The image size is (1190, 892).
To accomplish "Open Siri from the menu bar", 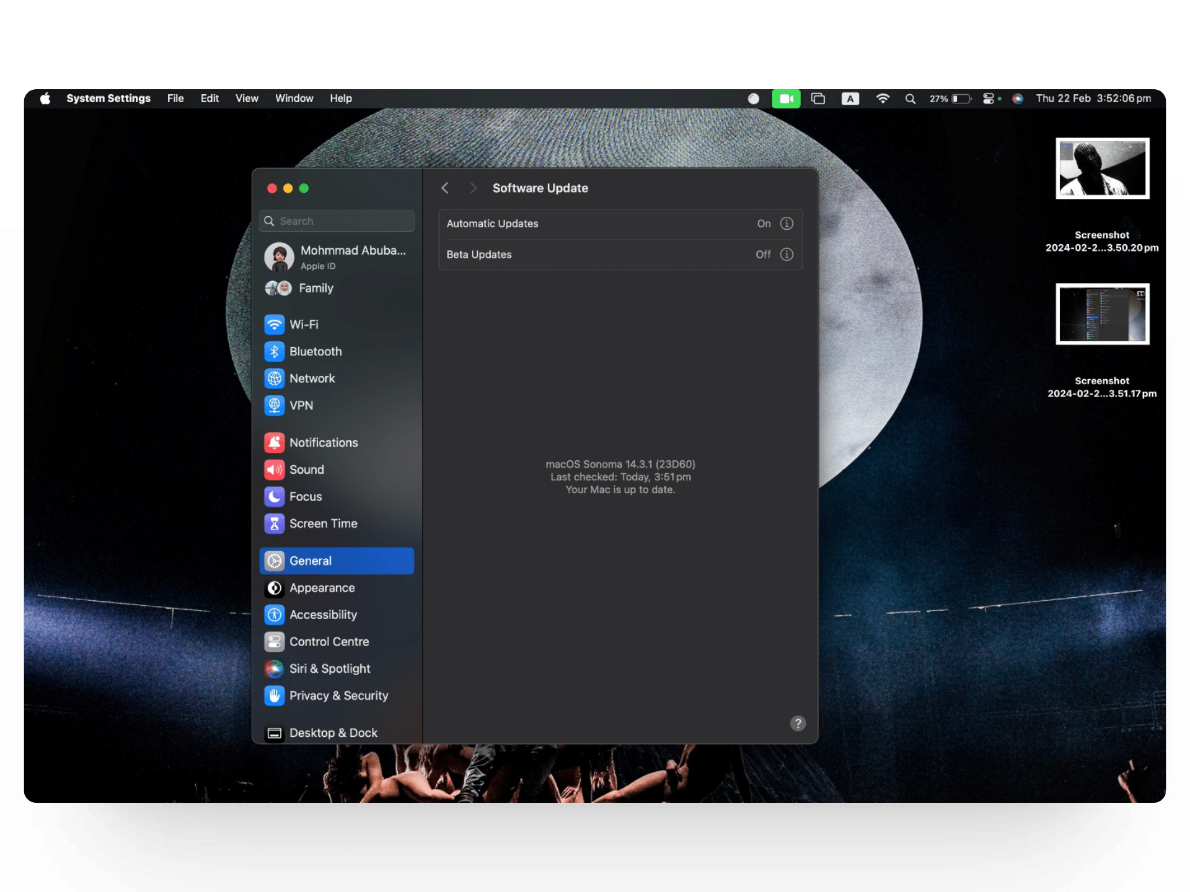I will (1017, 98).
